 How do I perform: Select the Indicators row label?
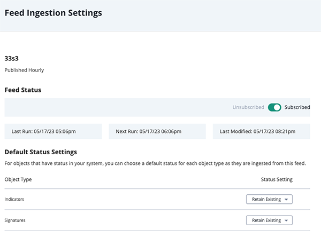tap(14, 199)
